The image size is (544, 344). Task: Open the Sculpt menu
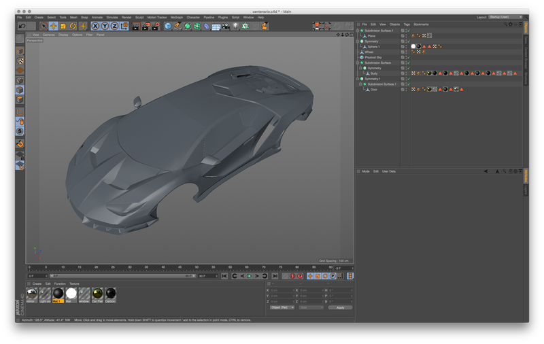pyautogui.click(x=139, y=18)
